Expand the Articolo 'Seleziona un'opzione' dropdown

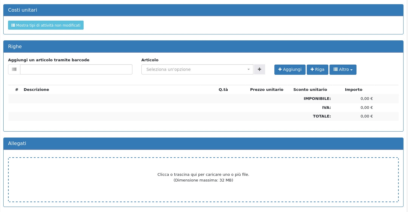coord(197,69)
